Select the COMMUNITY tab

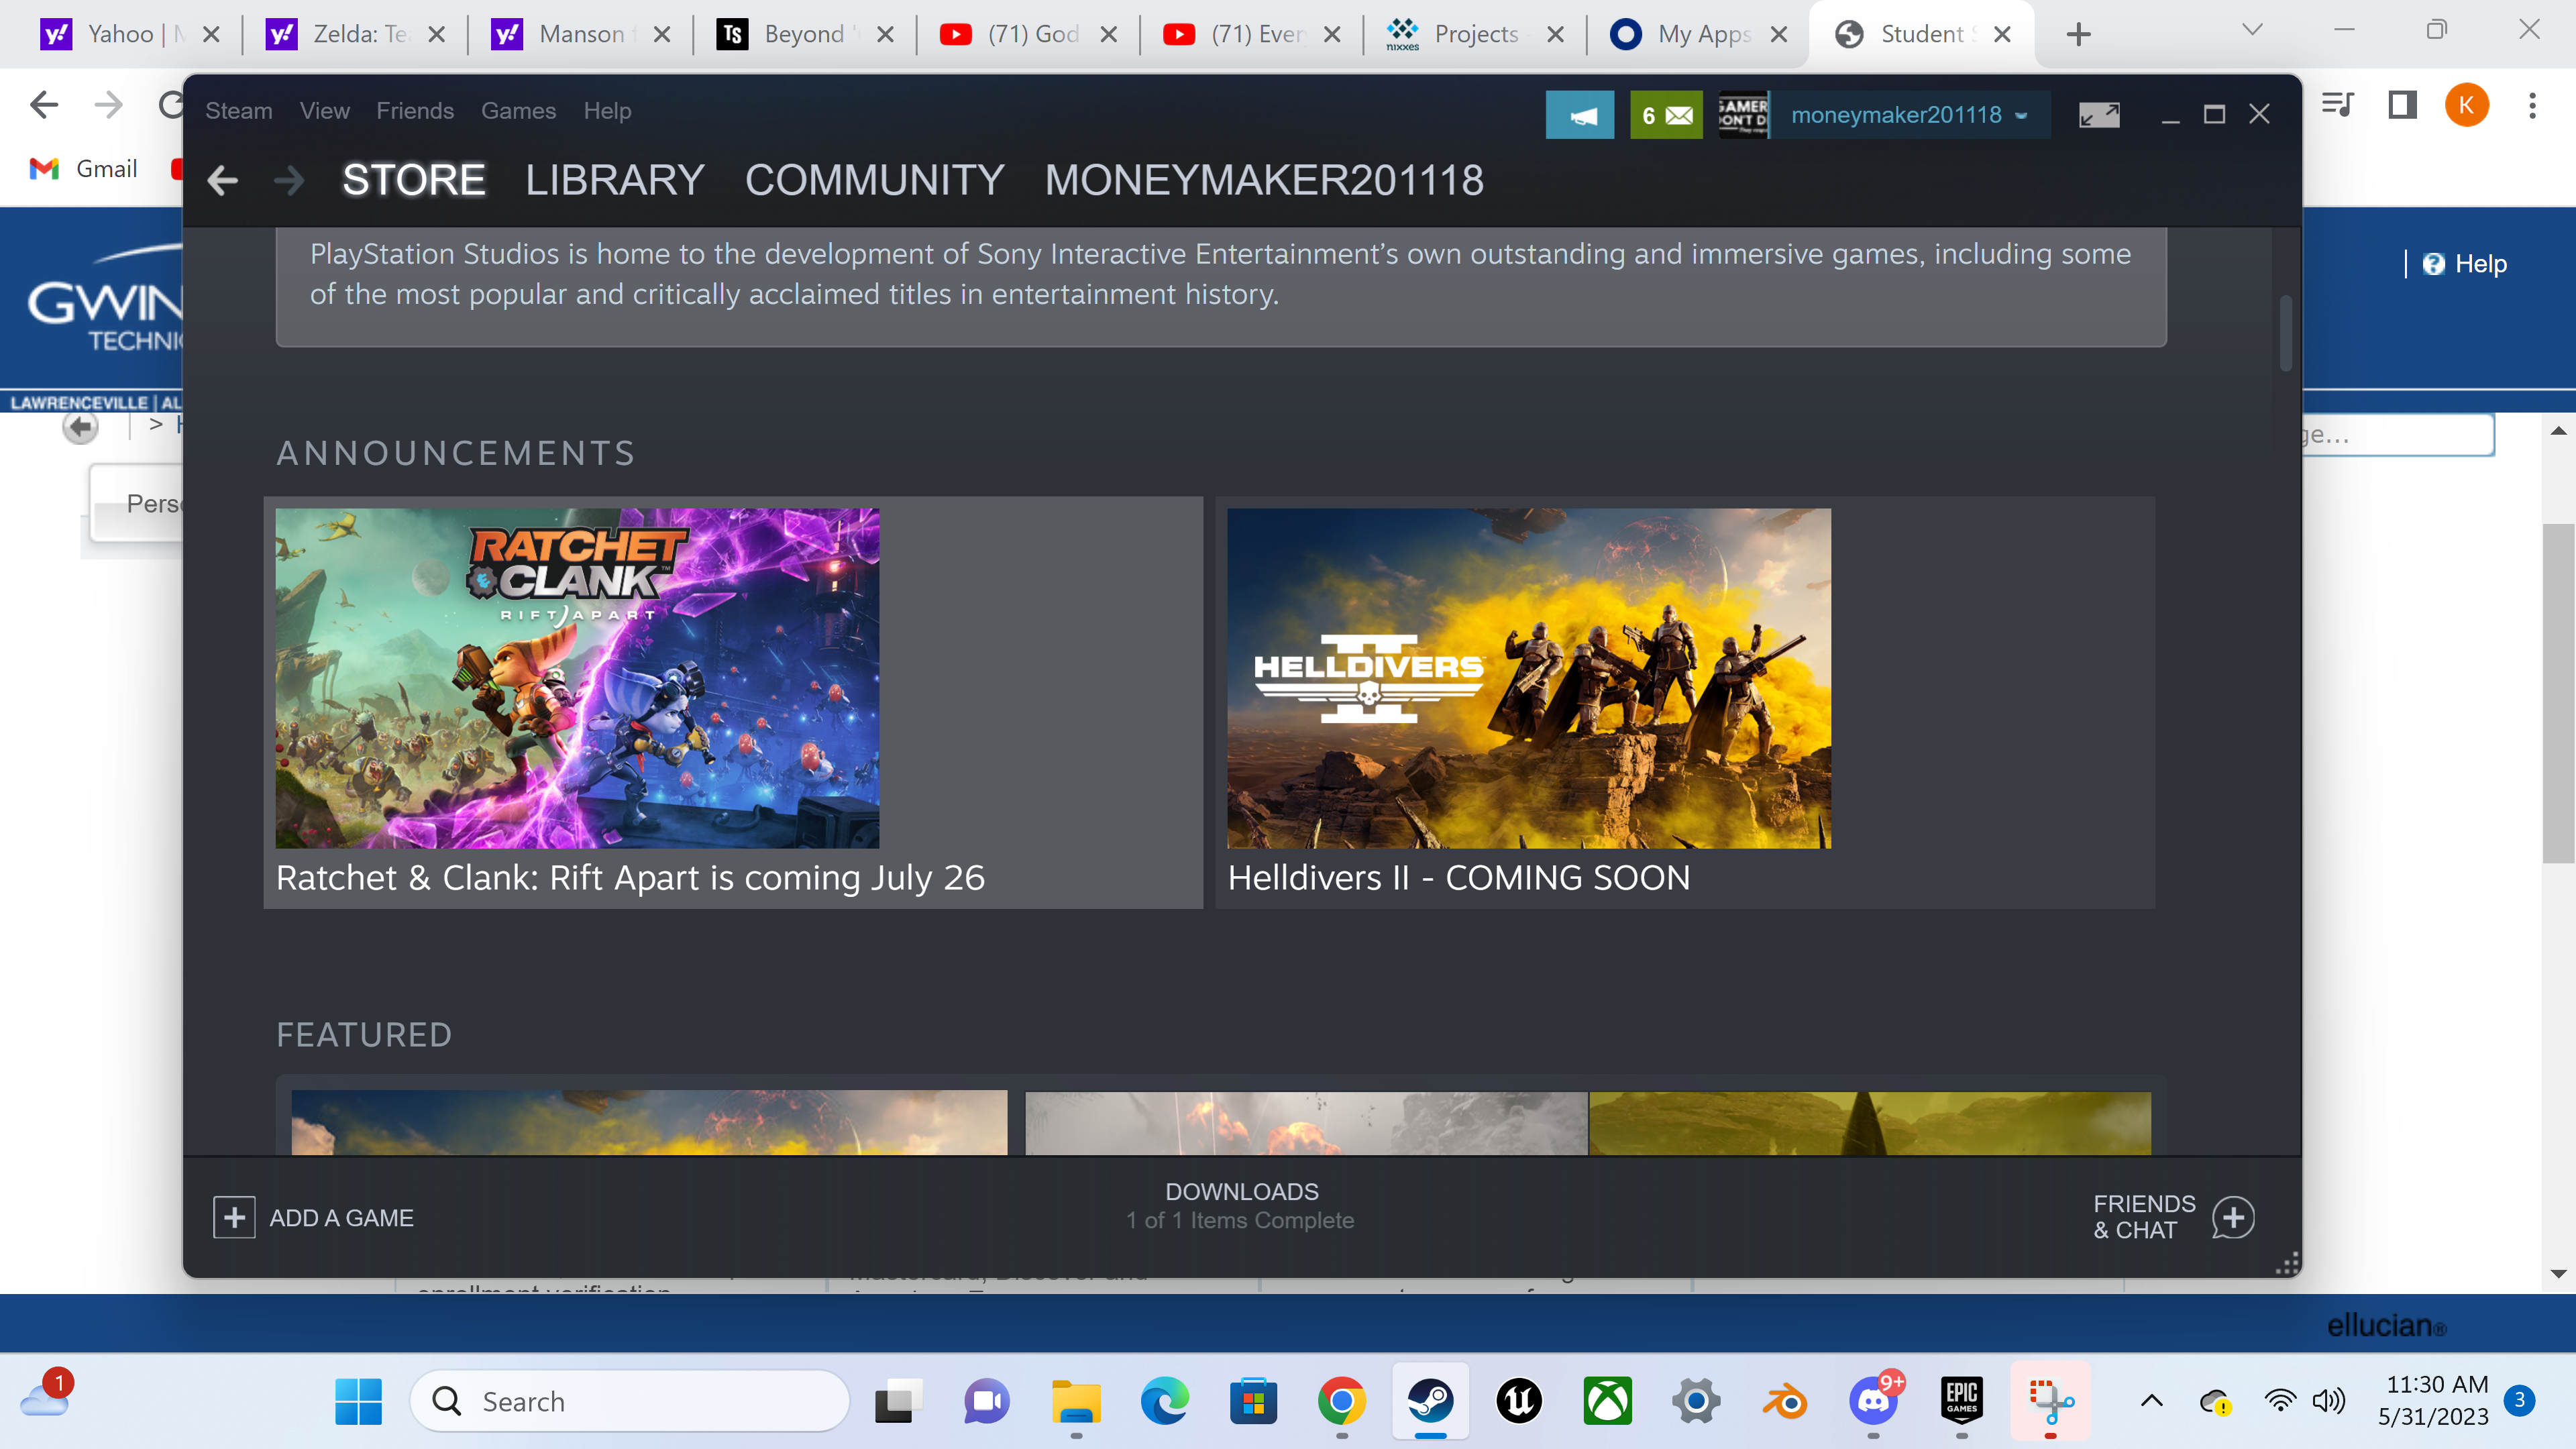coord(875,181)
